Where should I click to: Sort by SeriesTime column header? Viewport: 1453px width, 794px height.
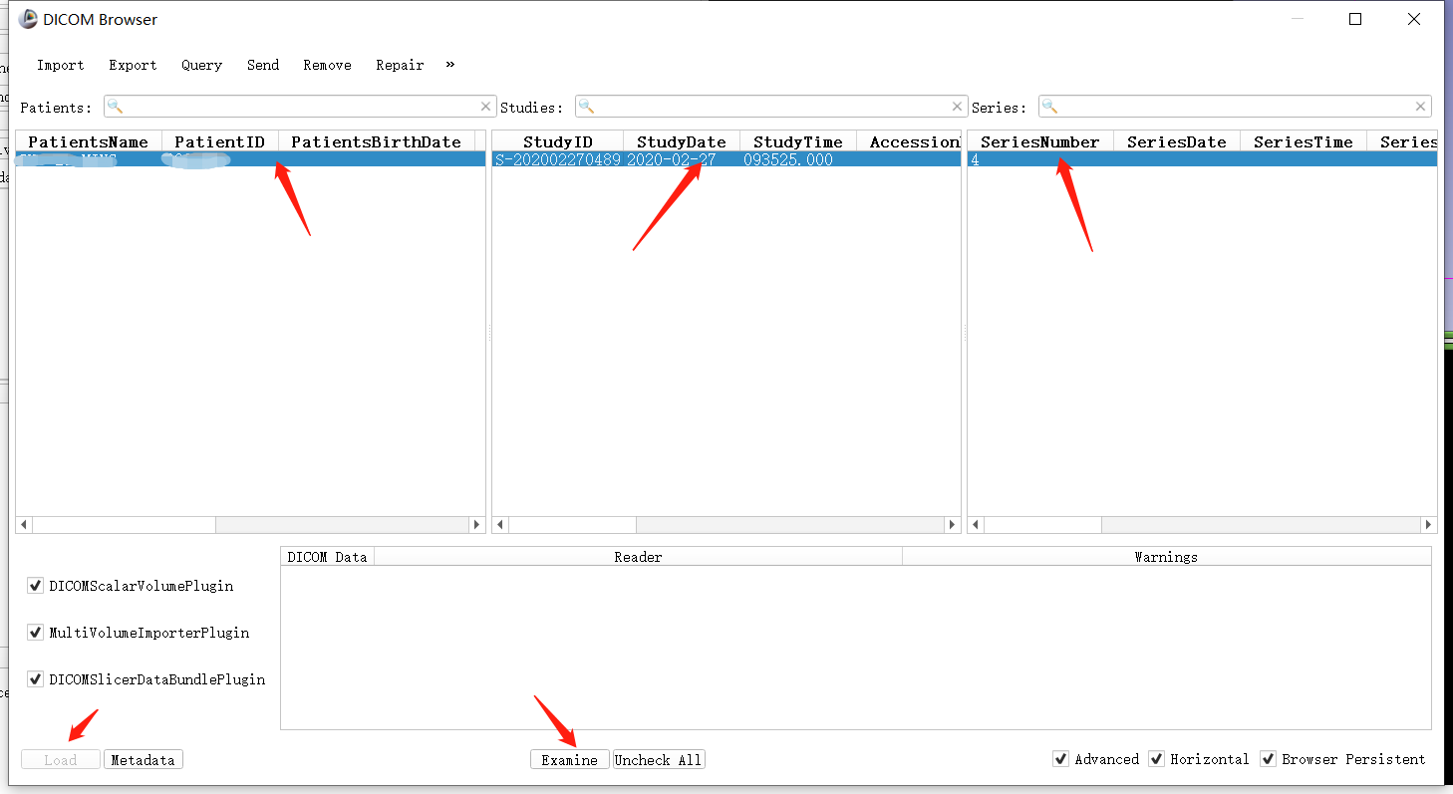pos(1304,141)
